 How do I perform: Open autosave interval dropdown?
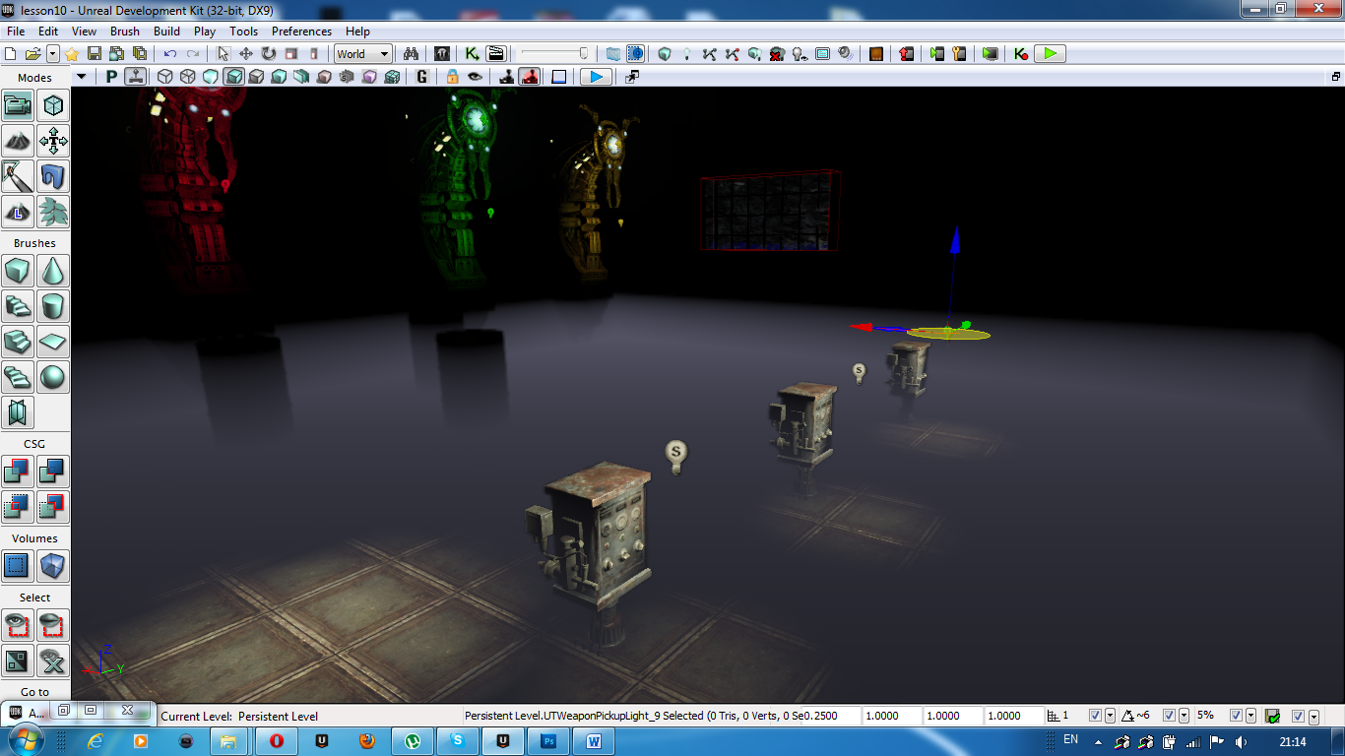[1313, 716]
